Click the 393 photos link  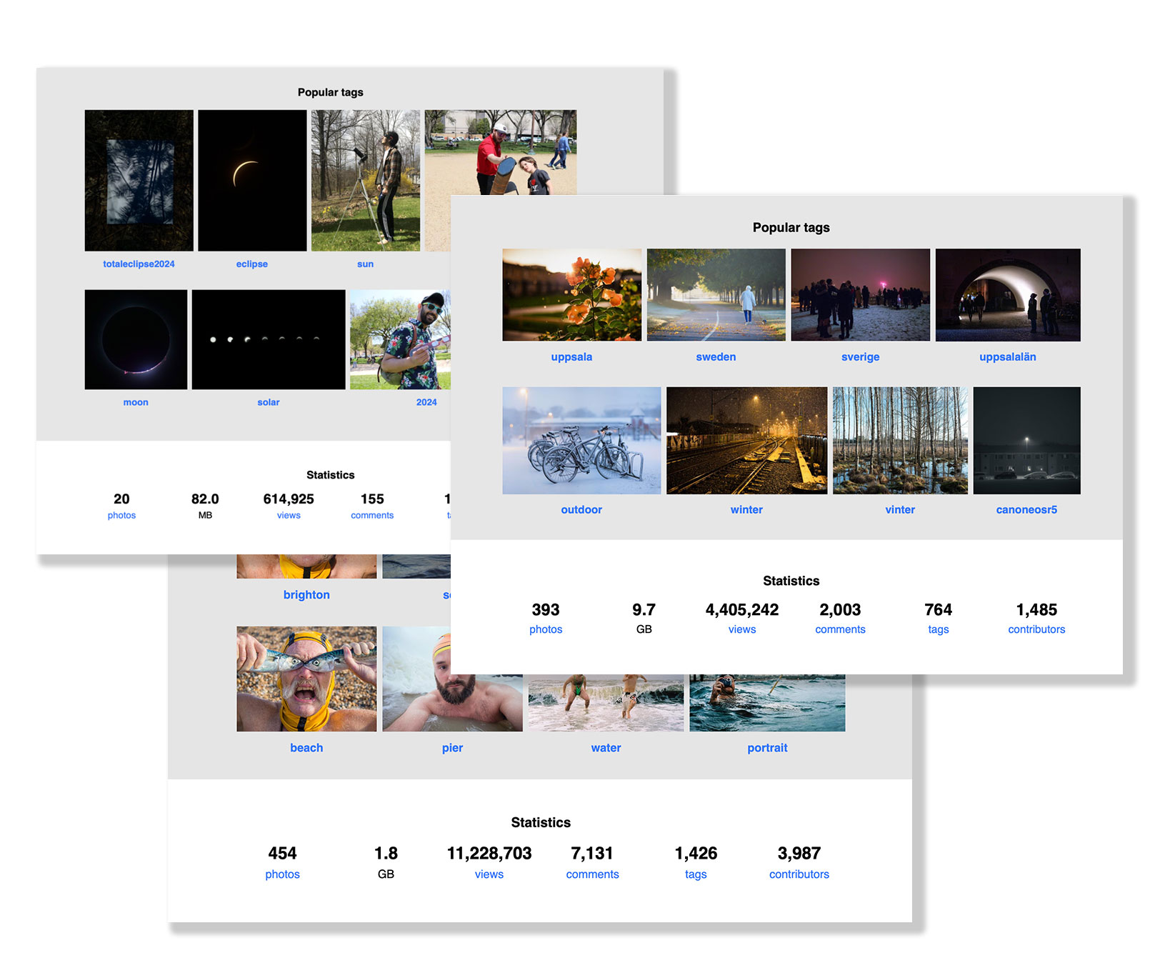(x=546, y=629)
